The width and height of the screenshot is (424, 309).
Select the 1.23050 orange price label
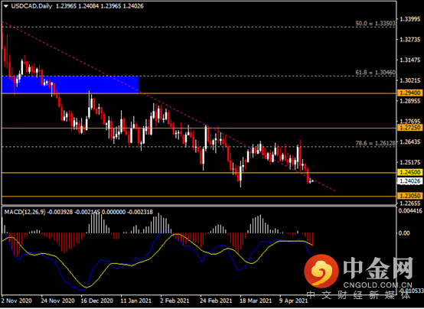coord(409,196)
